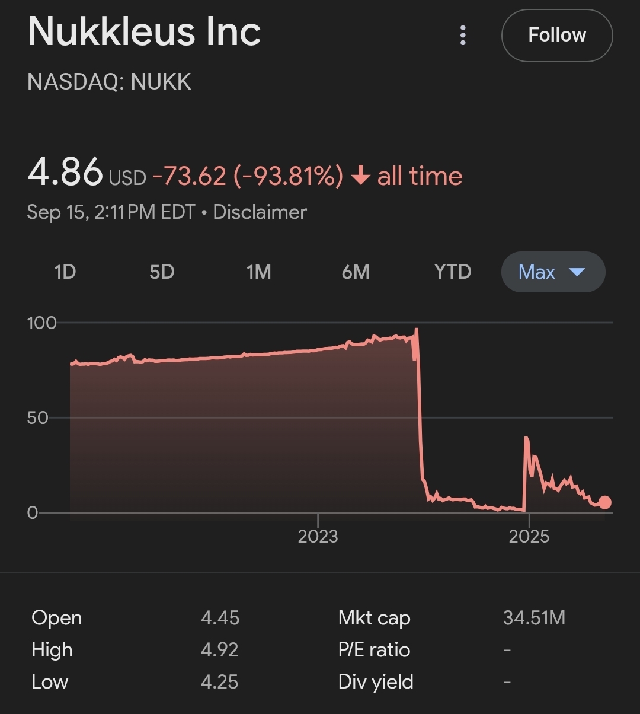Switch chart to 1D range
This screenshot has width=640, height=714.
pos(65,272)
